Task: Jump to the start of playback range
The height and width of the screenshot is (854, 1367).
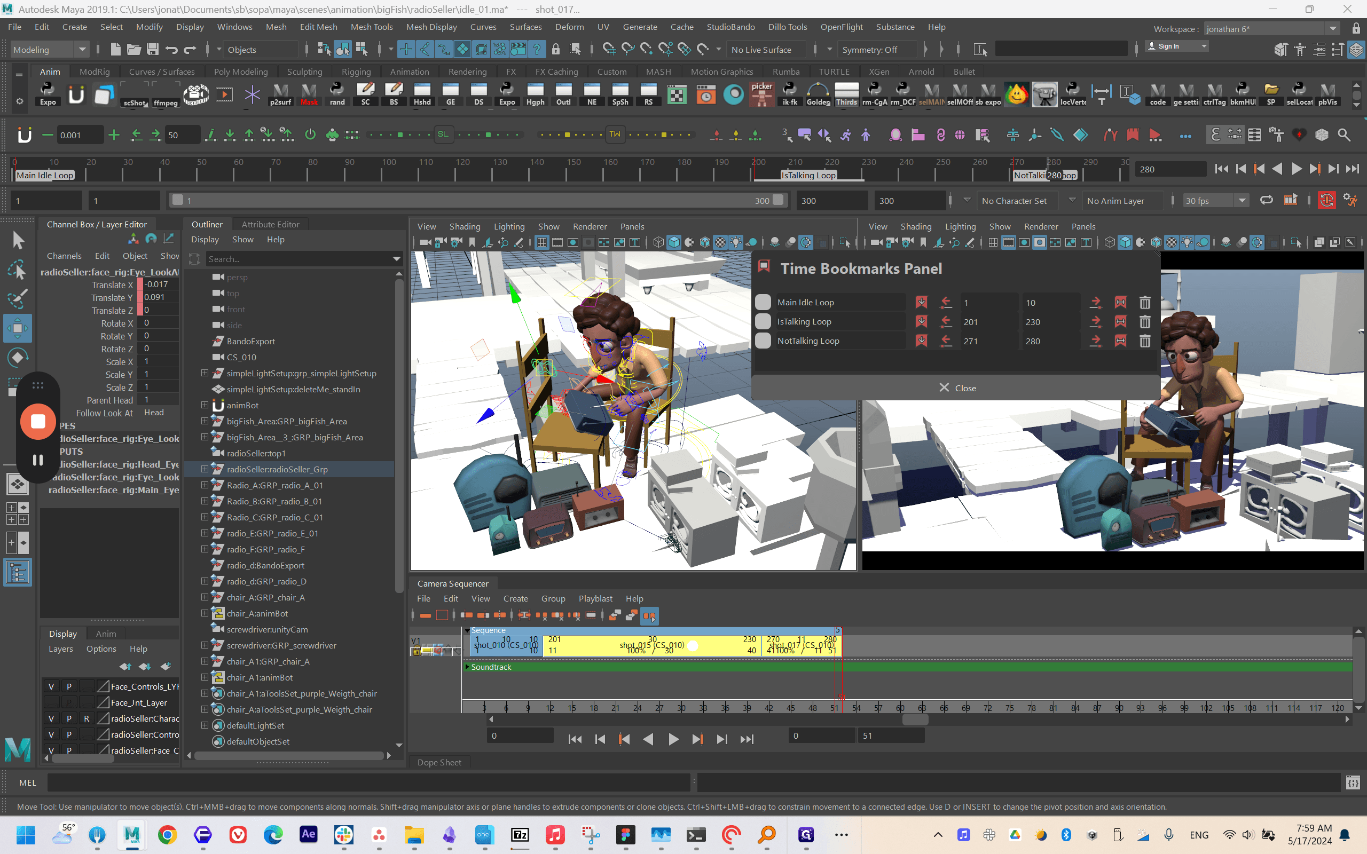Action: point(1221,169)
